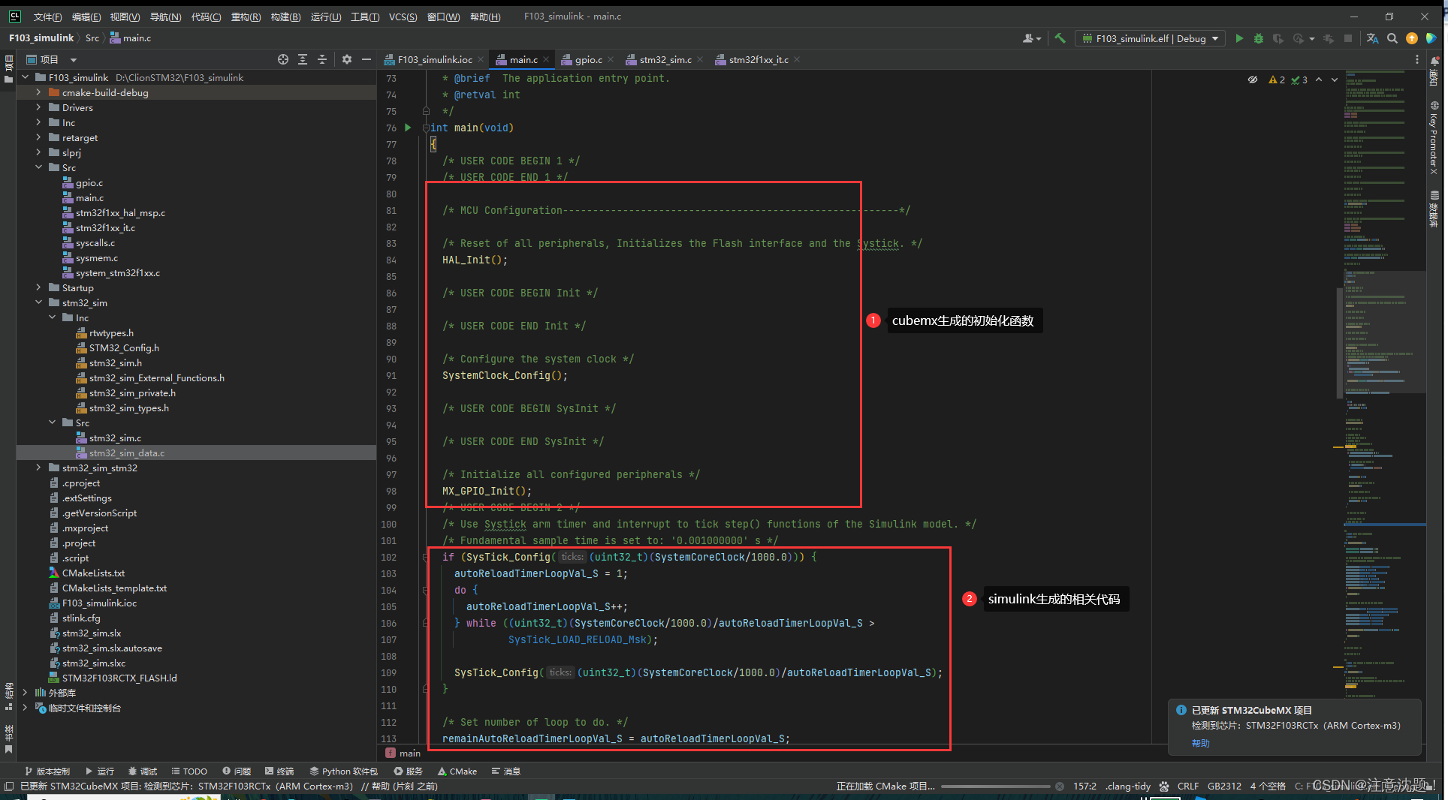Open Project view mode dropdown 项目
This screenshot has height=800, width=1448.
click(x=53, y=59)
